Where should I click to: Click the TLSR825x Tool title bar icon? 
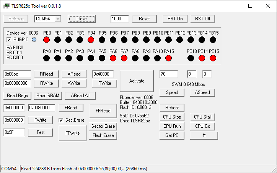[x=7, y=6]
